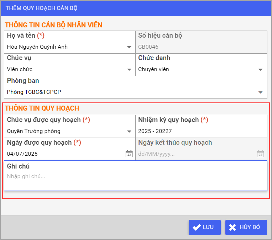Click the THÊM QUY HOẠCH CÁN BỘ title bar
The width and height of the screenshot is (272, 240).
pos(42,8)
